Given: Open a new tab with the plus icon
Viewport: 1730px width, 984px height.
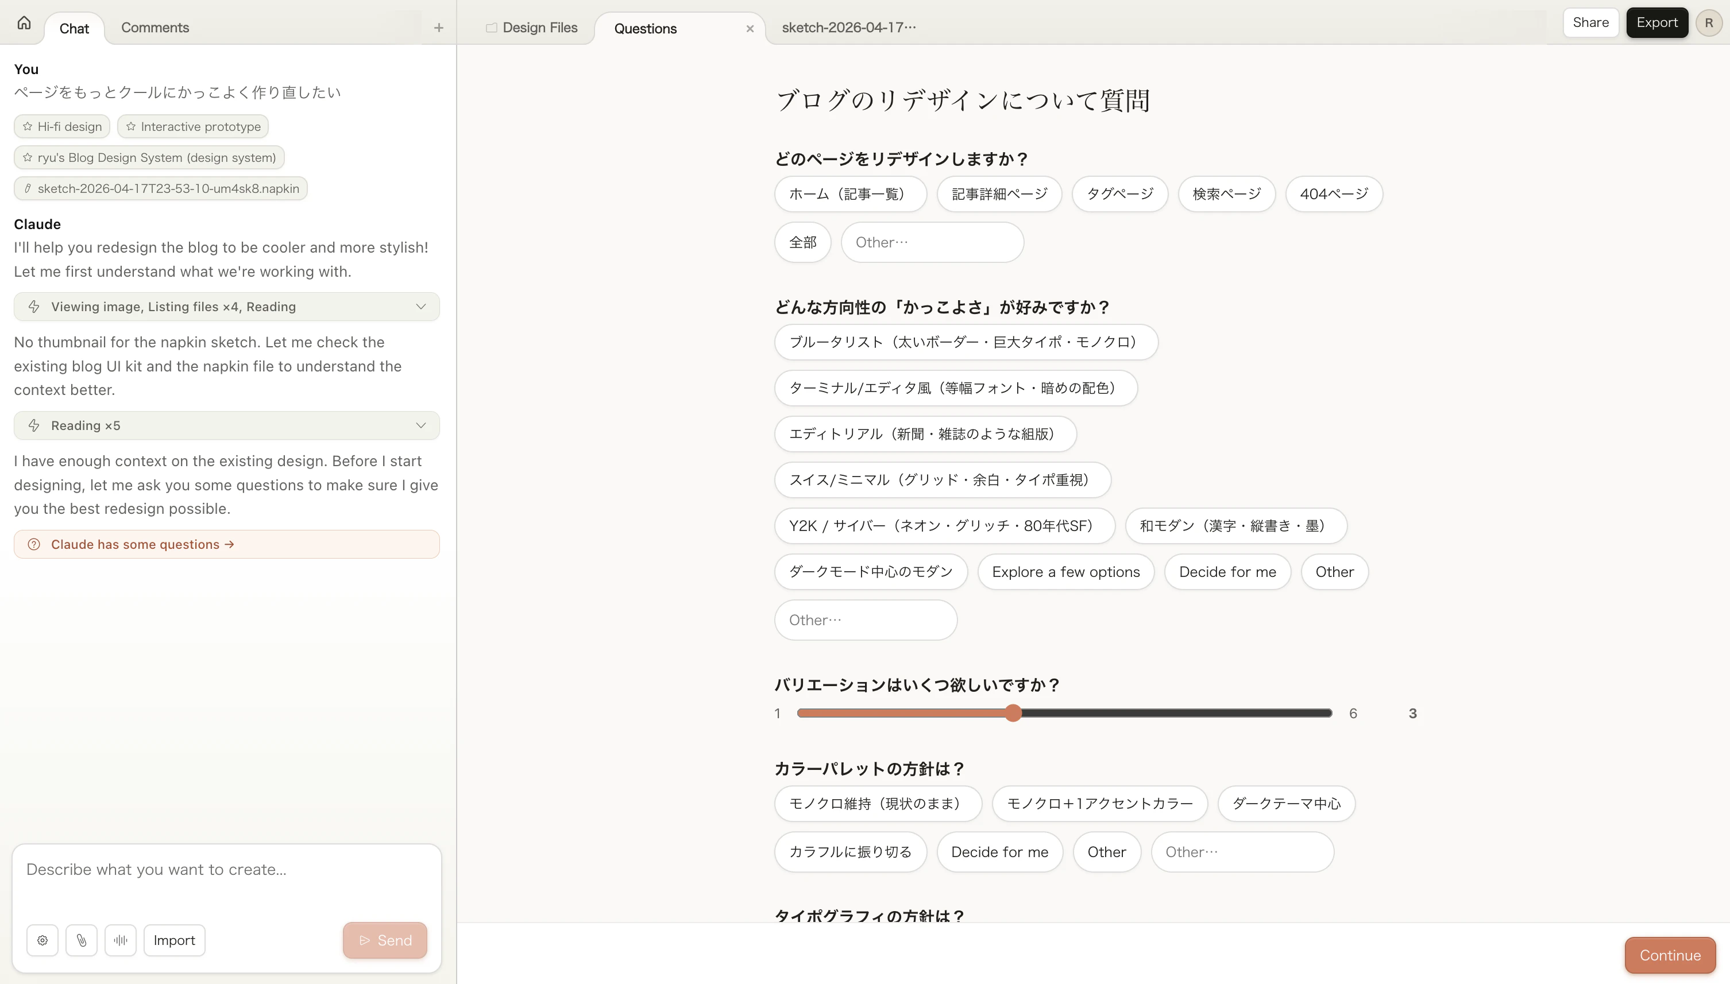Looking at the screenshot, I should [438, 28].
